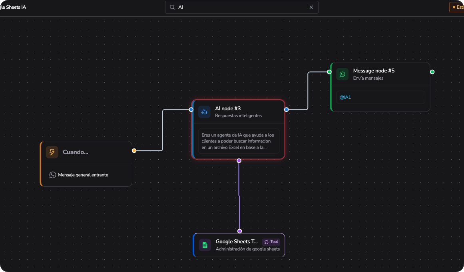The width and height of the screenshot is (464, 272).
Task: Click the purple bottom port on AI node #3
Action: (239, 161)
